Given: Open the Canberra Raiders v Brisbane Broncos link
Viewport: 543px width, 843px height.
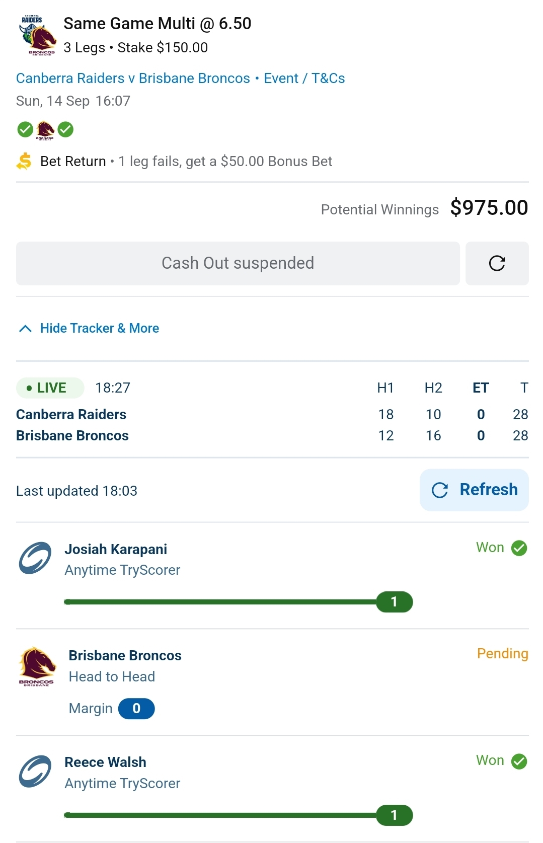Looking at the screenshot, I should (x=133, y=79).
